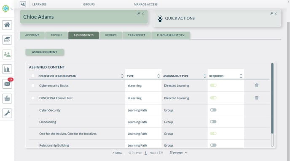Toggle Required for Onboarding path
290x161 pixels.
pos(213,122)
